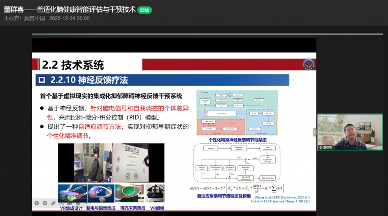The image size is (388, 216).
Task: Click the camera icon in slide toolbar
Action: 70,203
